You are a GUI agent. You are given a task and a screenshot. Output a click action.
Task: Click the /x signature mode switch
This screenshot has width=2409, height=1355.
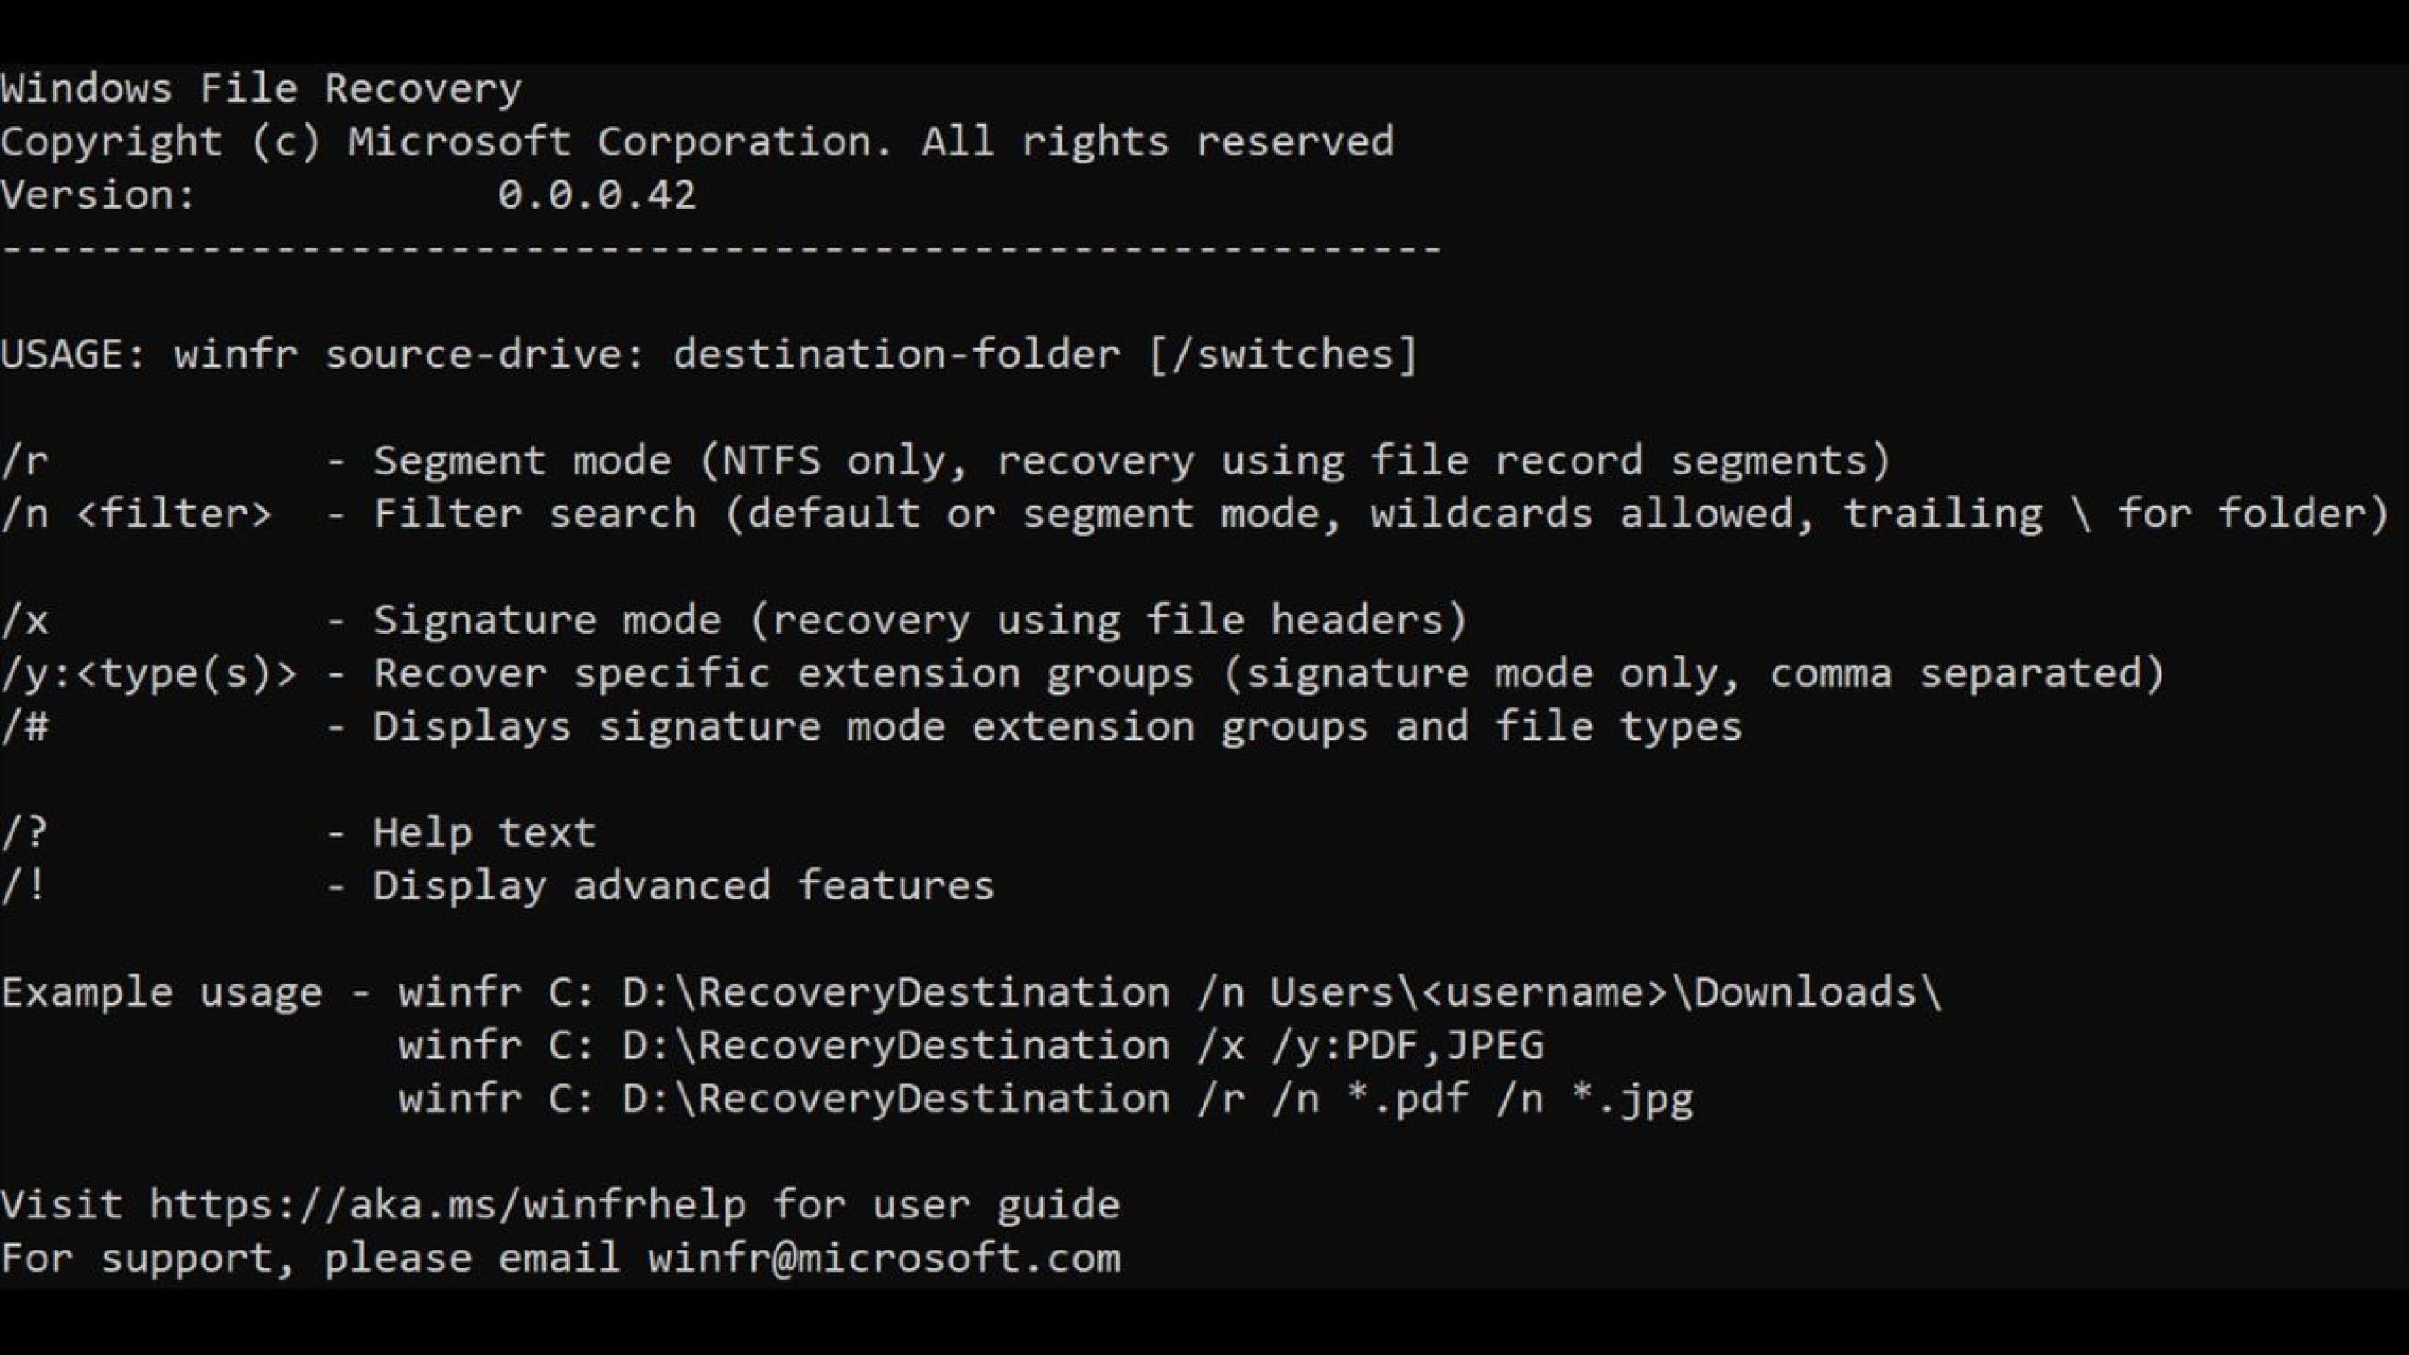[24, 620]
